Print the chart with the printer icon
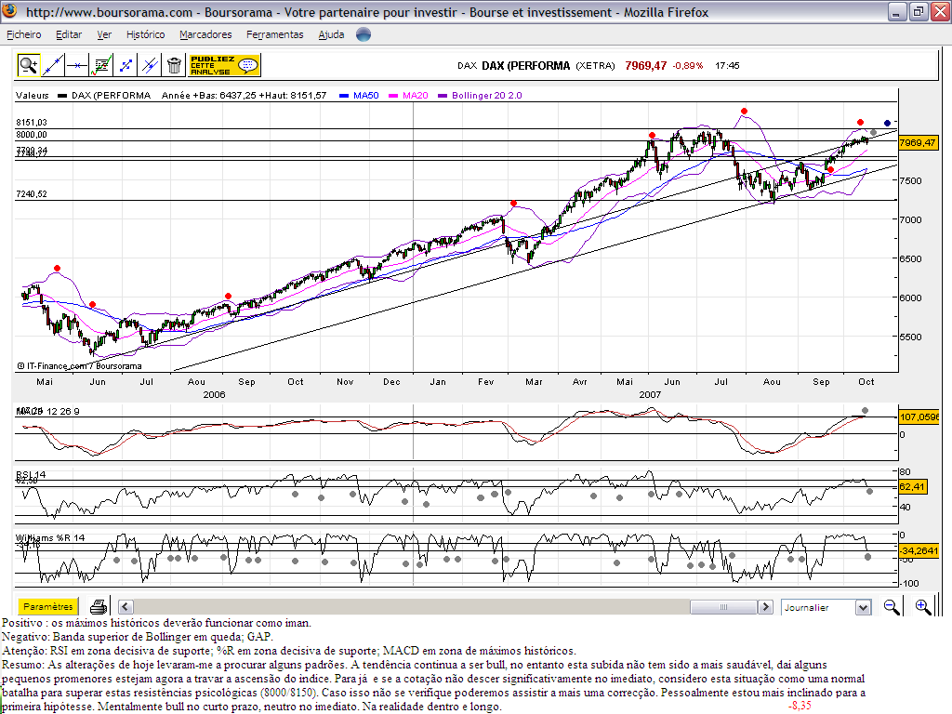The height and width of the screenshot is (714, 952). 99,606
